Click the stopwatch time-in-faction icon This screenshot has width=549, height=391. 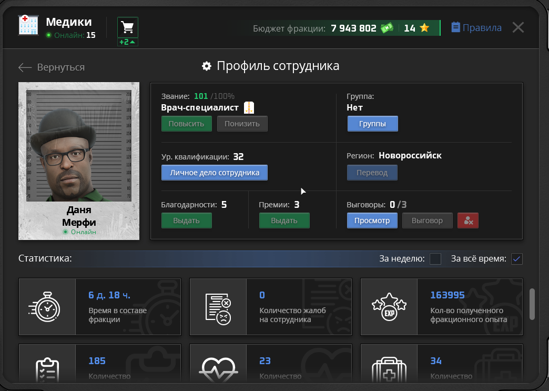pos(47,307)
